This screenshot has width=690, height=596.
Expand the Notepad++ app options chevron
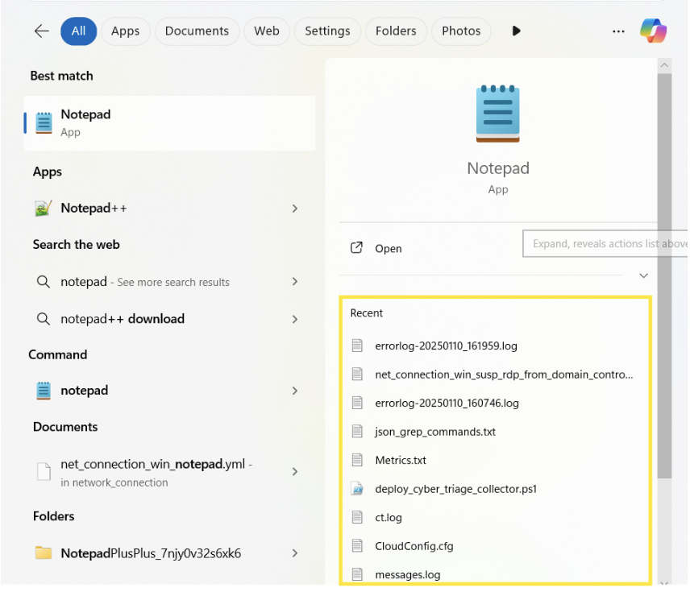pos(295,209)
